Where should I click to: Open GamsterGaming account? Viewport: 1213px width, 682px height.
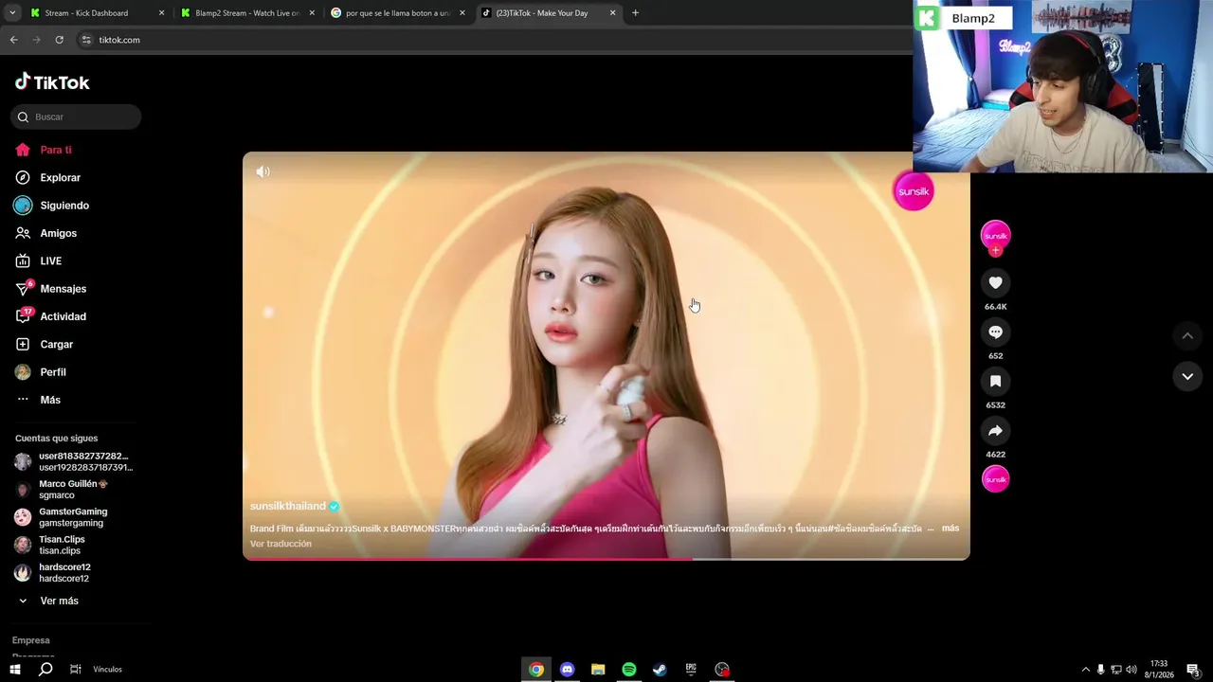(60, 517)
